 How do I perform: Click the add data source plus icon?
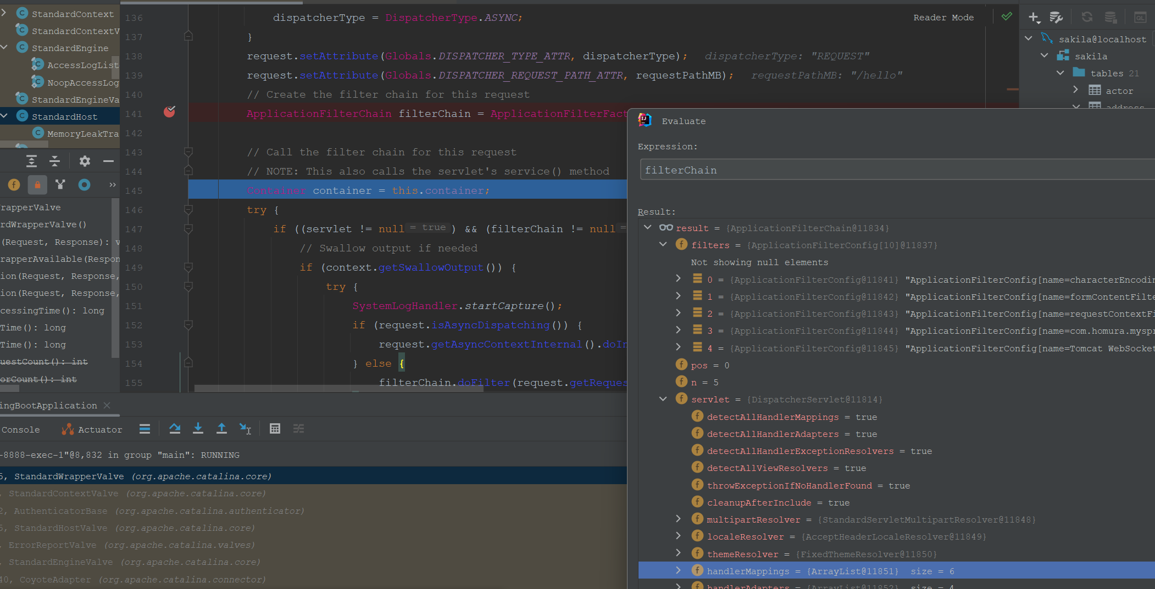[x=1034, y=17]
